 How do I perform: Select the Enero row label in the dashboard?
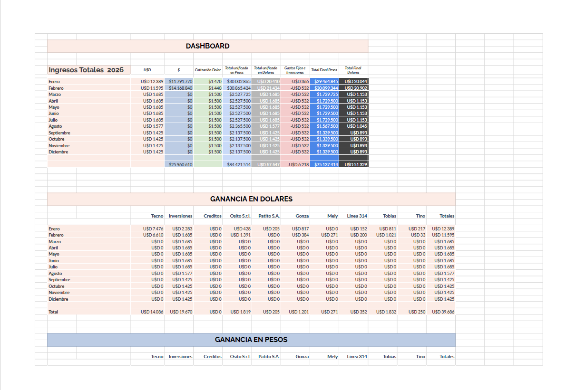point(53,81)
